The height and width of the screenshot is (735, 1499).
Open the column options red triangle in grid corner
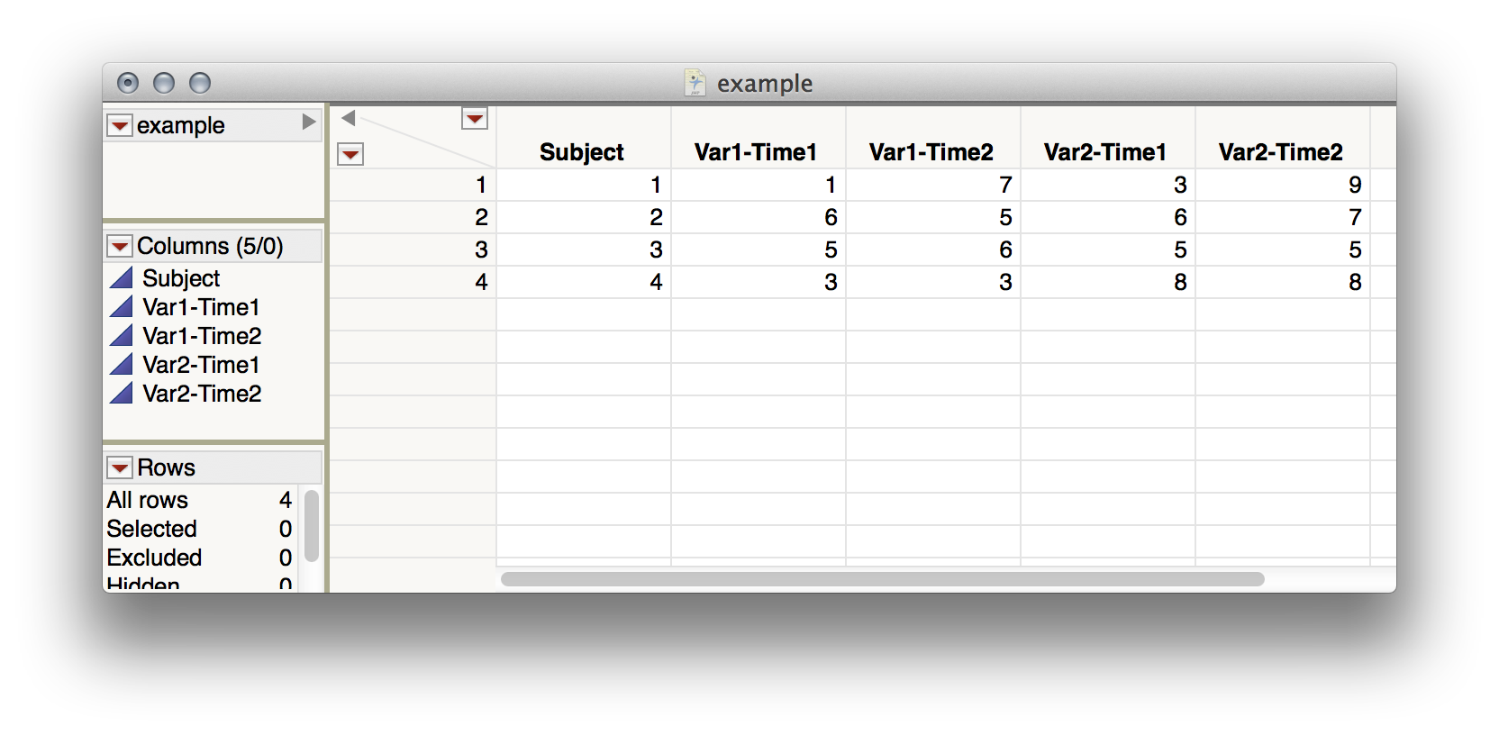click(x=475, y=118)
